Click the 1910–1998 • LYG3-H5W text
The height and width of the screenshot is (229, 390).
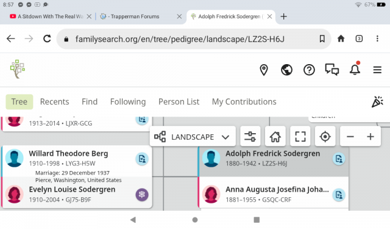coord(62,164)
